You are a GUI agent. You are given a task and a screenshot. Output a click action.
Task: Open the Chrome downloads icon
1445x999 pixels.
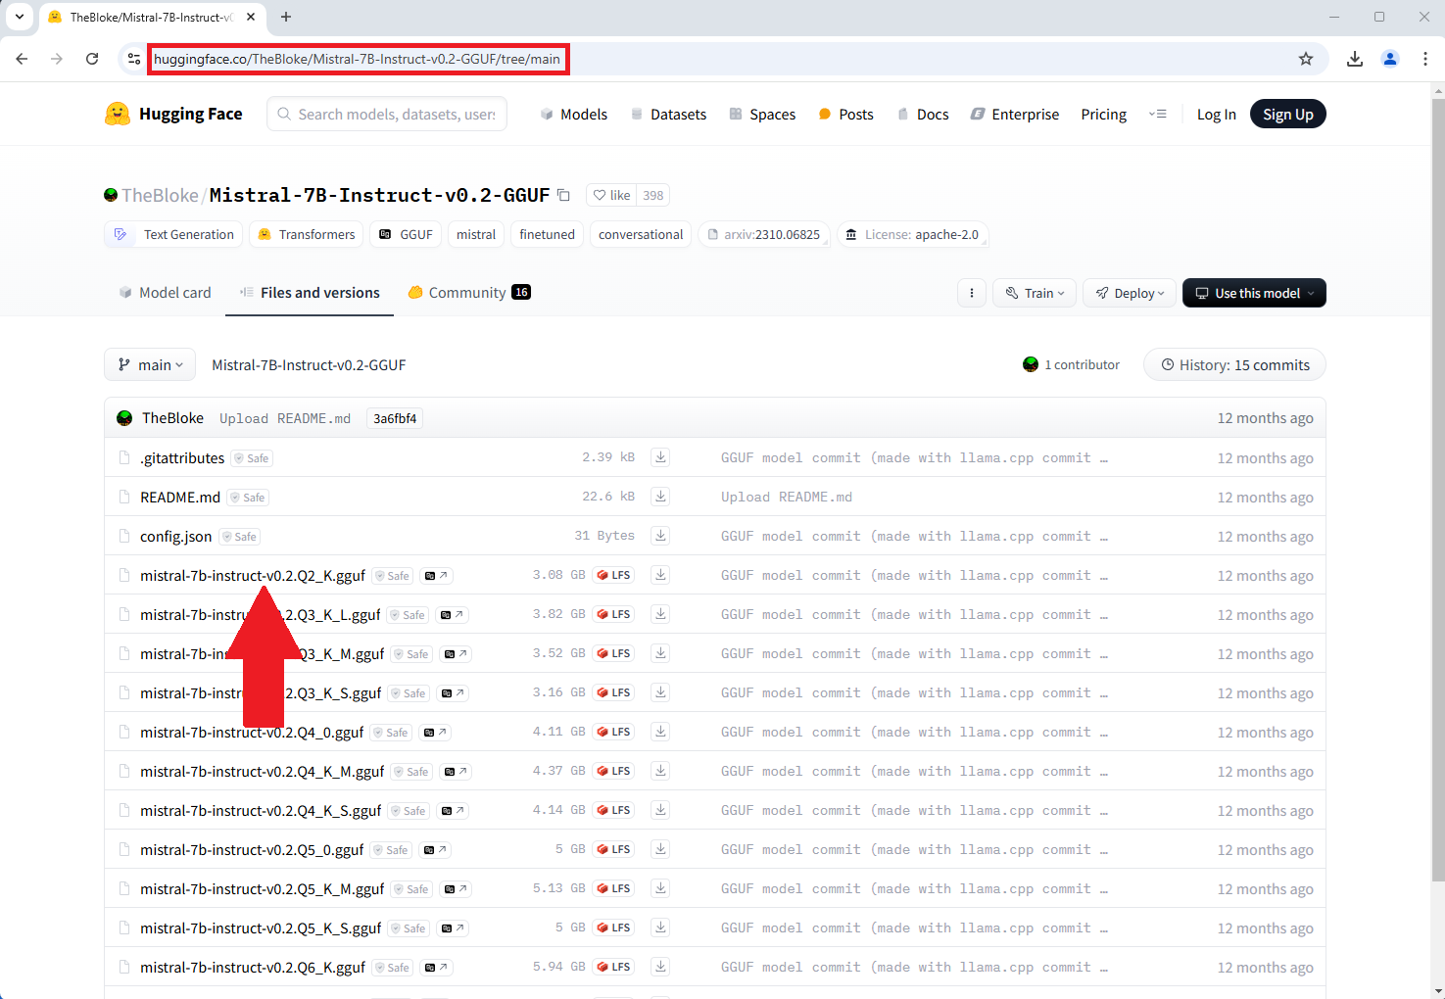tap(1355, 59)
